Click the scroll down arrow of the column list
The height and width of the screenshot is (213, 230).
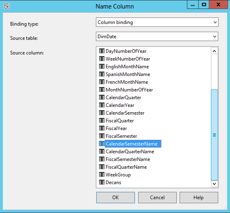pos(214,184)
